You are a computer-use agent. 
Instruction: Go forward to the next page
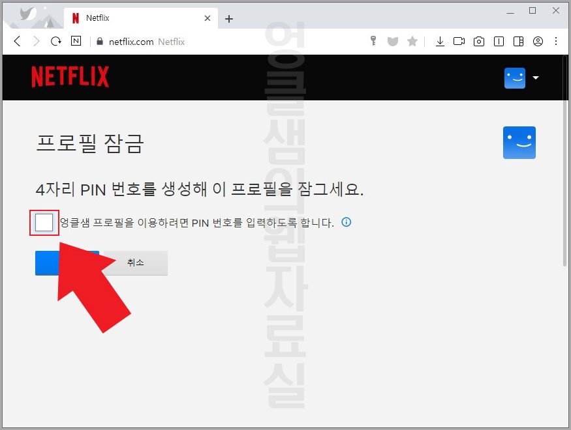pyautogui.click(x=36, y=41)
